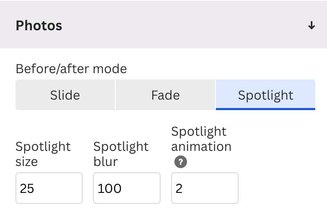Click the Spotlight size input field

[x=49, y=188]
